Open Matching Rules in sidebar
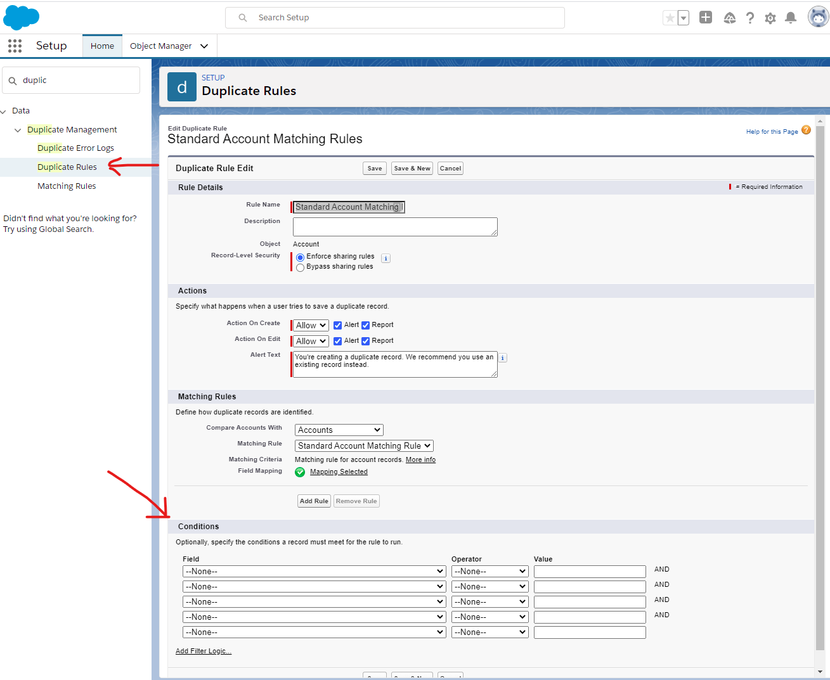The width and height of the screenshot is (830, 680). [x=67, y=186]
